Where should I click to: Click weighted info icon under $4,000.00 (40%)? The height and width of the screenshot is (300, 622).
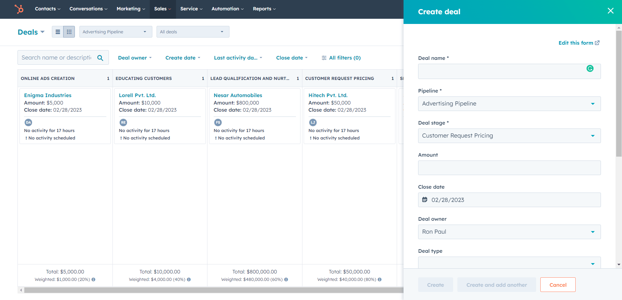pyautogui.click(x=189, y=279)
